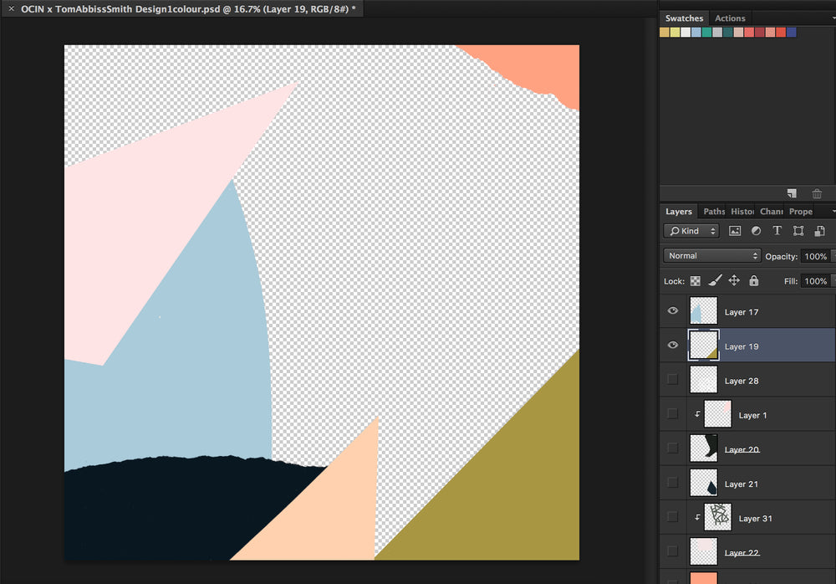Image resolution: width=836 pixels, height=584 pixels.
Task: Open the Normal blend mode dropdown
Action: click(711, 256)
